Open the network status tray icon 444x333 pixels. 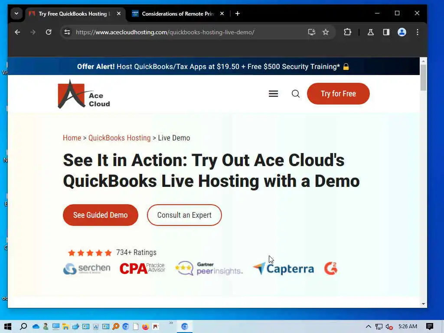point(379,326)
